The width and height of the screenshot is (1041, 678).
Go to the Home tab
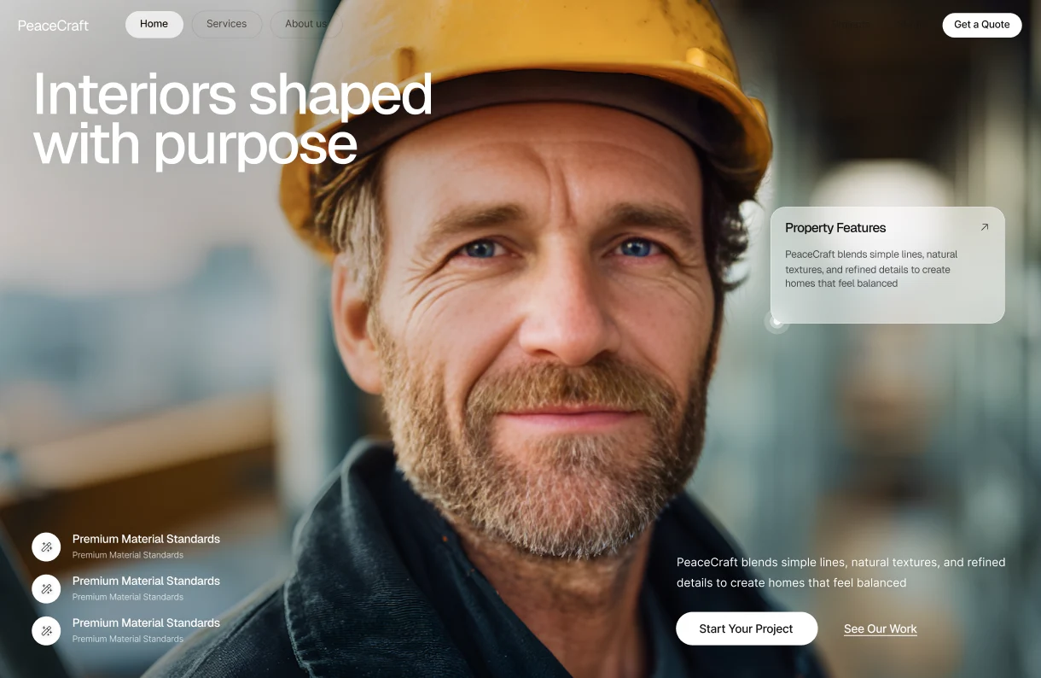point(154,24)
